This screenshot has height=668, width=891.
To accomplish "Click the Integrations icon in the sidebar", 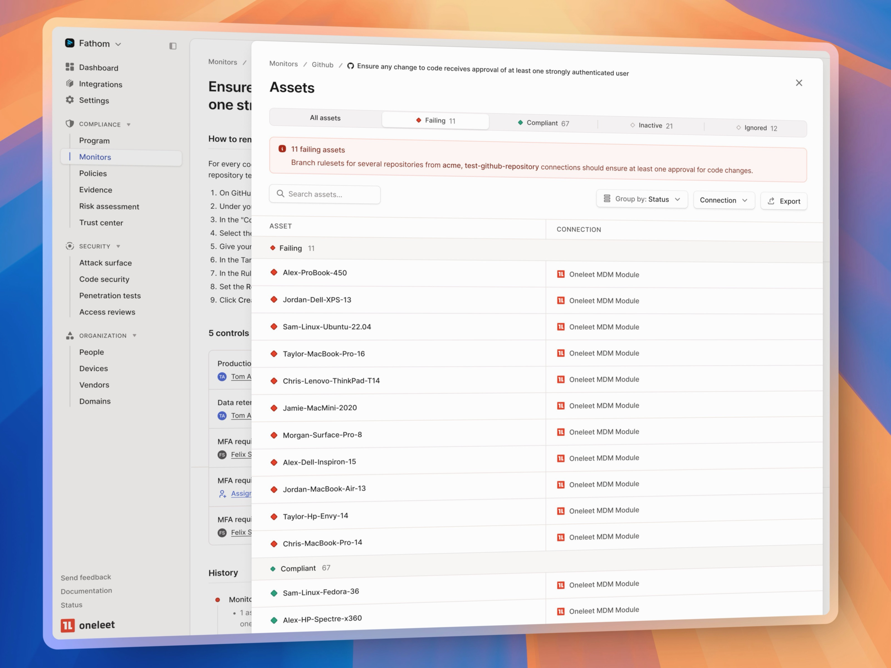I will pos(69,84).
